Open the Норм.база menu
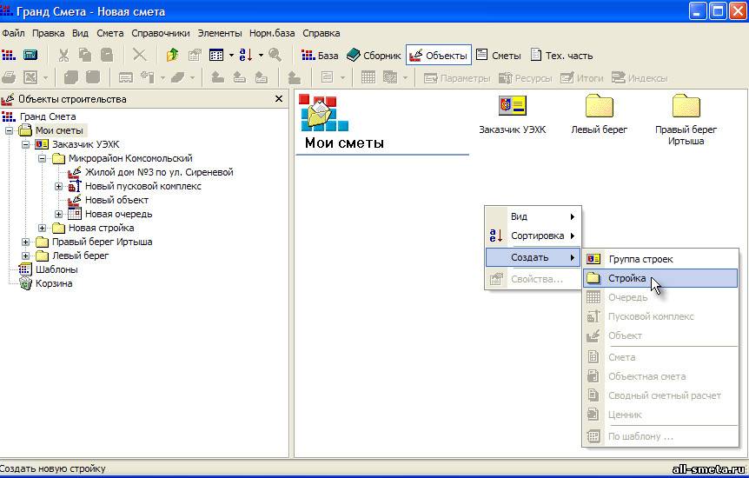749x478 pixels. point(272,33)
